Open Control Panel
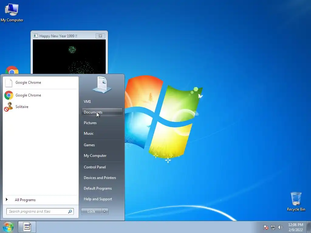311x233 pixels. [x=102, y=167]
